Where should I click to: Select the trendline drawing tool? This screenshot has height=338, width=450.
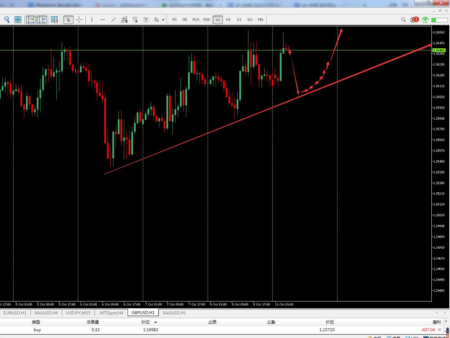tap(113, 20)
